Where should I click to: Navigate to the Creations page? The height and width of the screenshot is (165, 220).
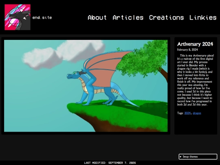tap(166, 18)
